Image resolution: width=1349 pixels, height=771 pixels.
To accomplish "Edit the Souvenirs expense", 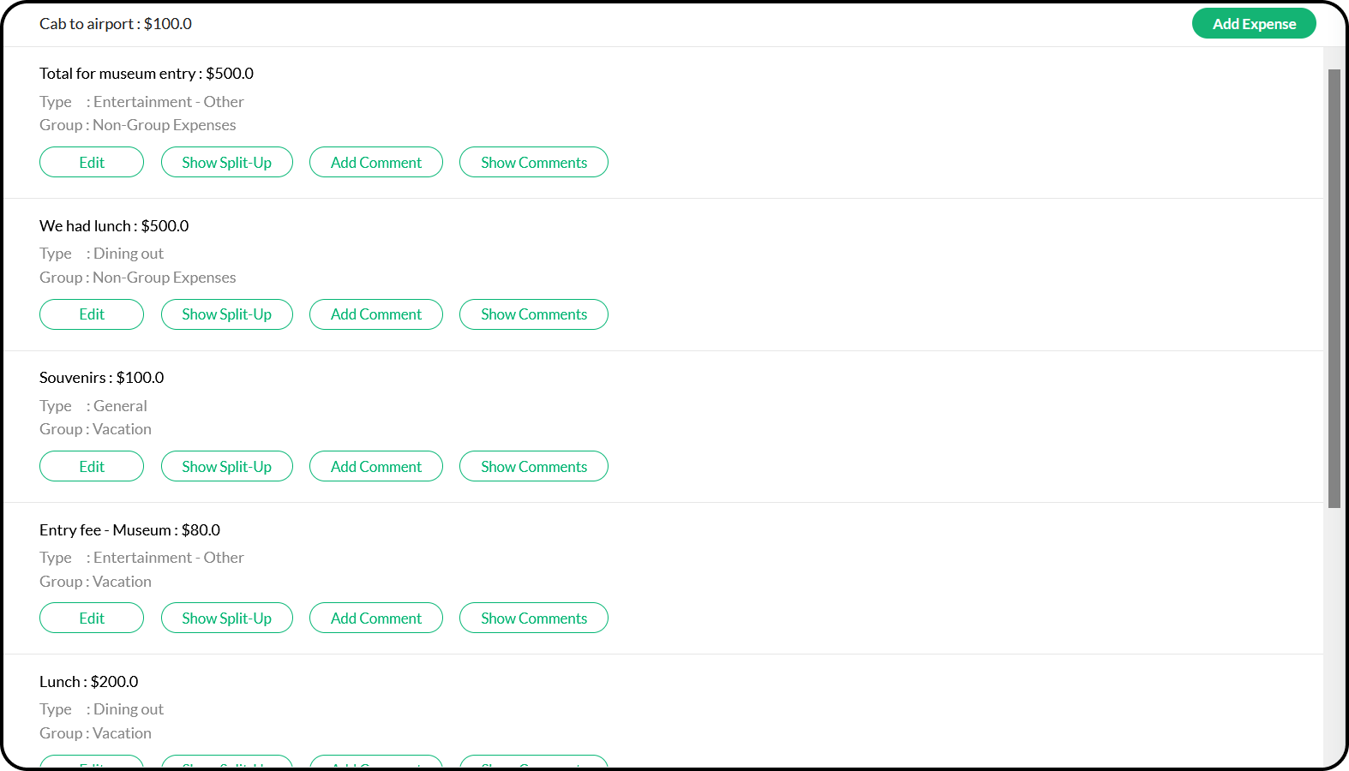I will click(92, 466).
